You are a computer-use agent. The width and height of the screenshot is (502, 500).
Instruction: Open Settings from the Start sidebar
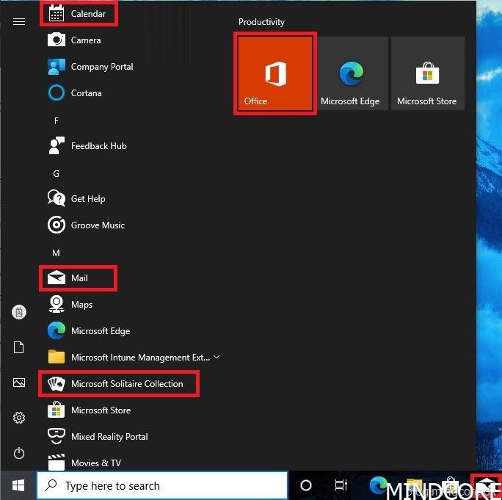pyautogui.click(x=19, y=418)
